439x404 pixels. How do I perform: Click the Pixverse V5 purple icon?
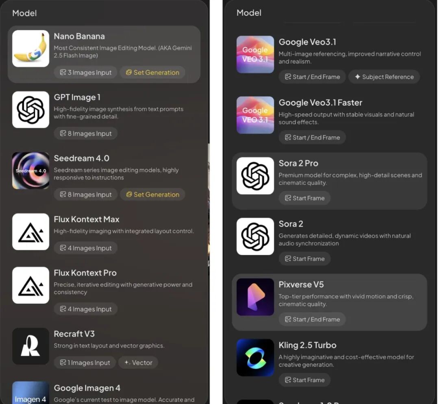pyautogui.click(x=255, y=297)
